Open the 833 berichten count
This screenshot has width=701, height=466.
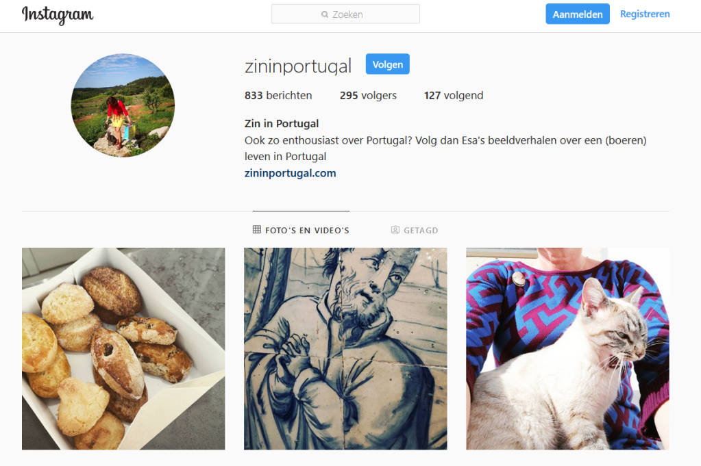click(x=278, y=96)
